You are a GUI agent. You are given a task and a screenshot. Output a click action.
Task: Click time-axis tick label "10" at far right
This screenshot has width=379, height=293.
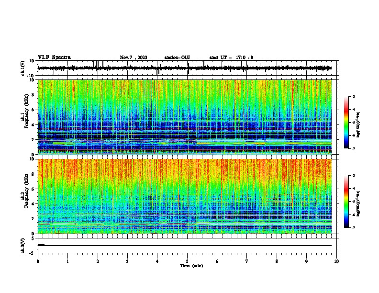pyautogui.click(x=336, y=261)
